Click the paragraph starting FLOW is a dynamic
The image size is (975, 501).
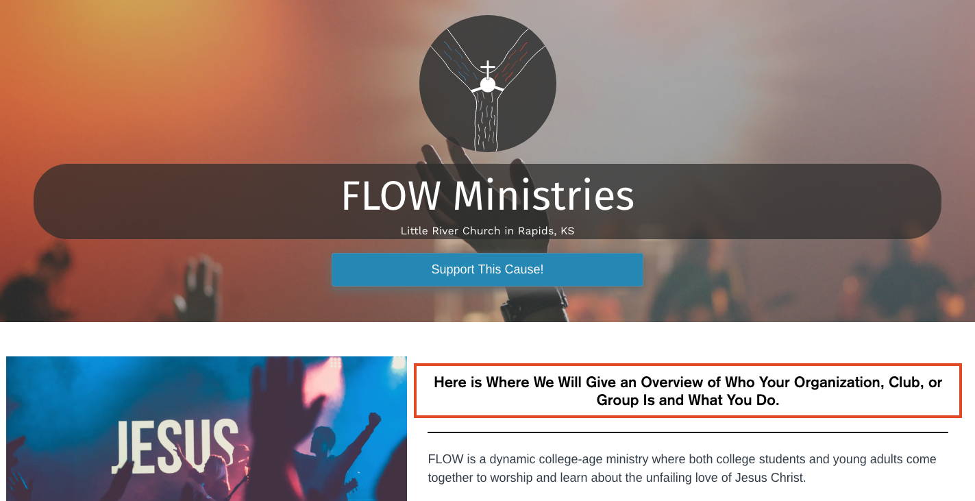tap(682, 468)
